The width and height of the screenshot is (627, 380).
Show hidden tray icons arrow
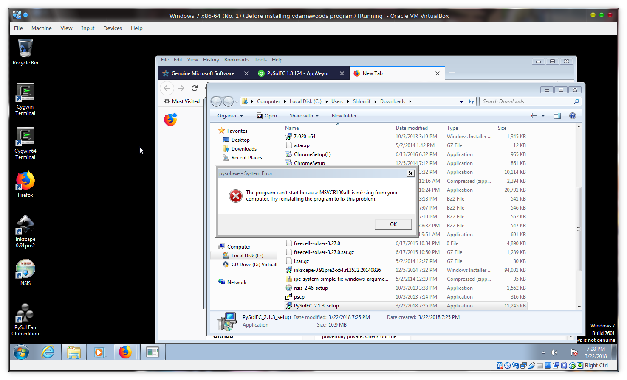click(543, 352)
